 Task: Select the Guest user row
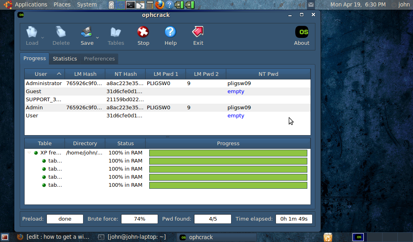click(x=167, y=92)
